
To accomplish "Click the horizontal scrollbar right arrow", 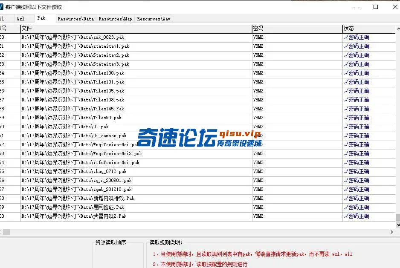I will [392, 232].
